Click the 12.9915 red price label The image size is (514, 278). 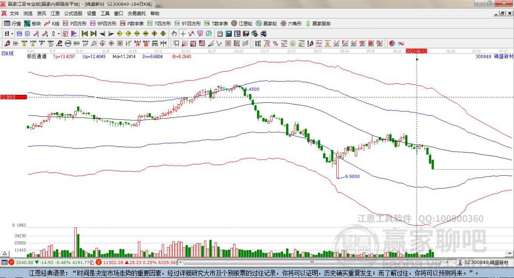(14, 97)
